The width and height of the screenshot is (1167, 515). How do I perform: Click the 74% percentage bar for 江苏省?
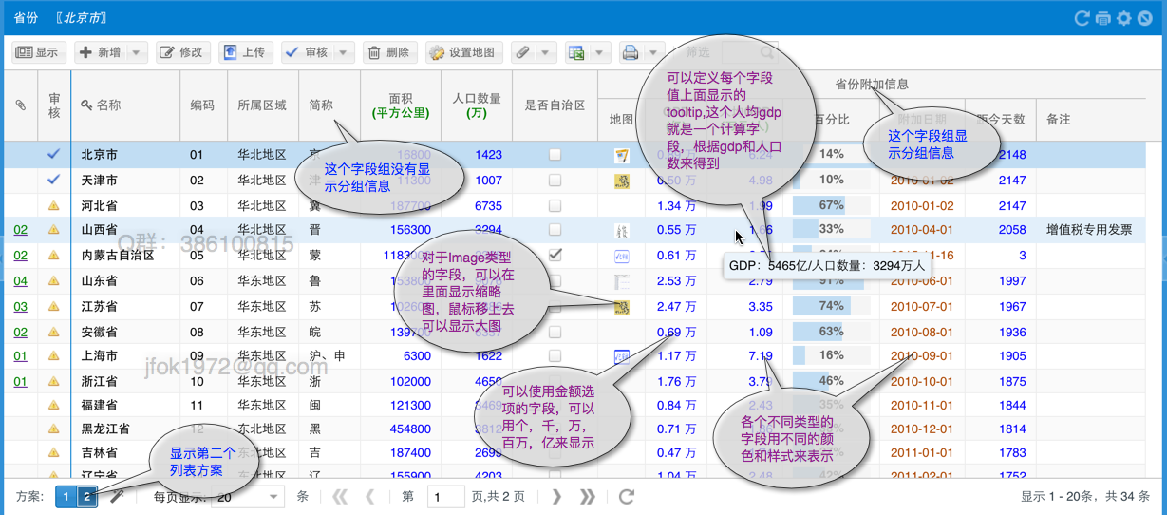click(x=832, y=306)
